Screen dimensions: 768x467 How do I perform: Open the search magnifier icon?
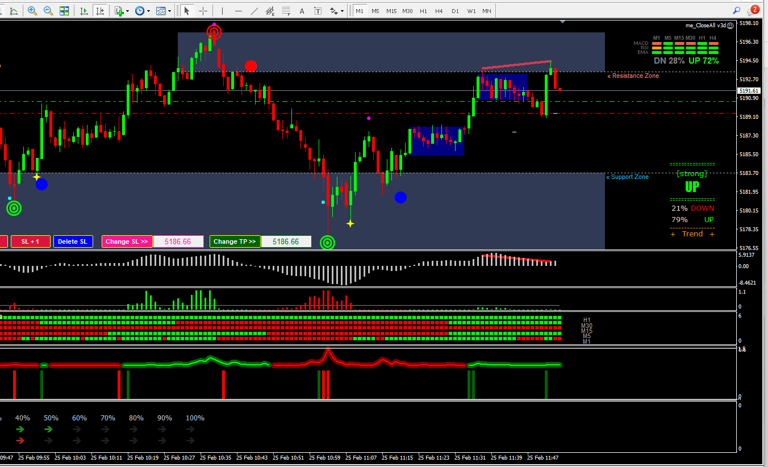(x=737, y=10)
